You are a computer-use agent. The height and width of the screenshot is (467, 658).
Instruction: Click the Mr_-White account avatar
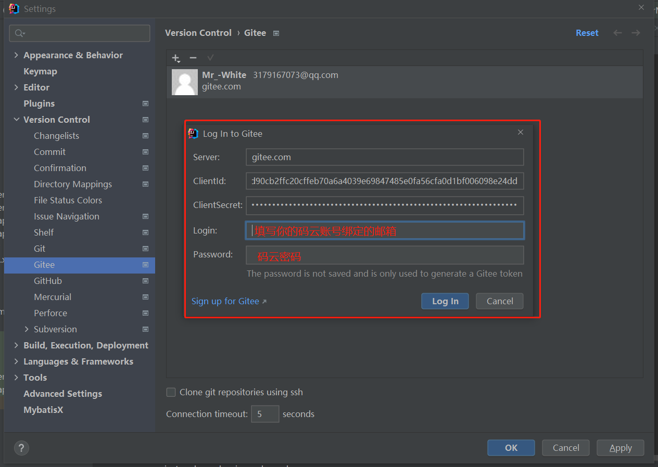(x=185, y=82)
